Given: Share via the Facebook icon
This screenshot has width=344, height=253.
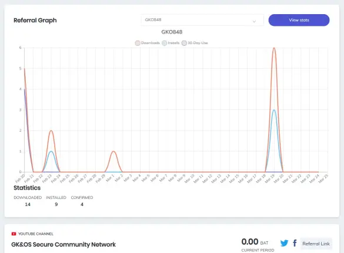Looking at the screenshot, I should point(295,243).
